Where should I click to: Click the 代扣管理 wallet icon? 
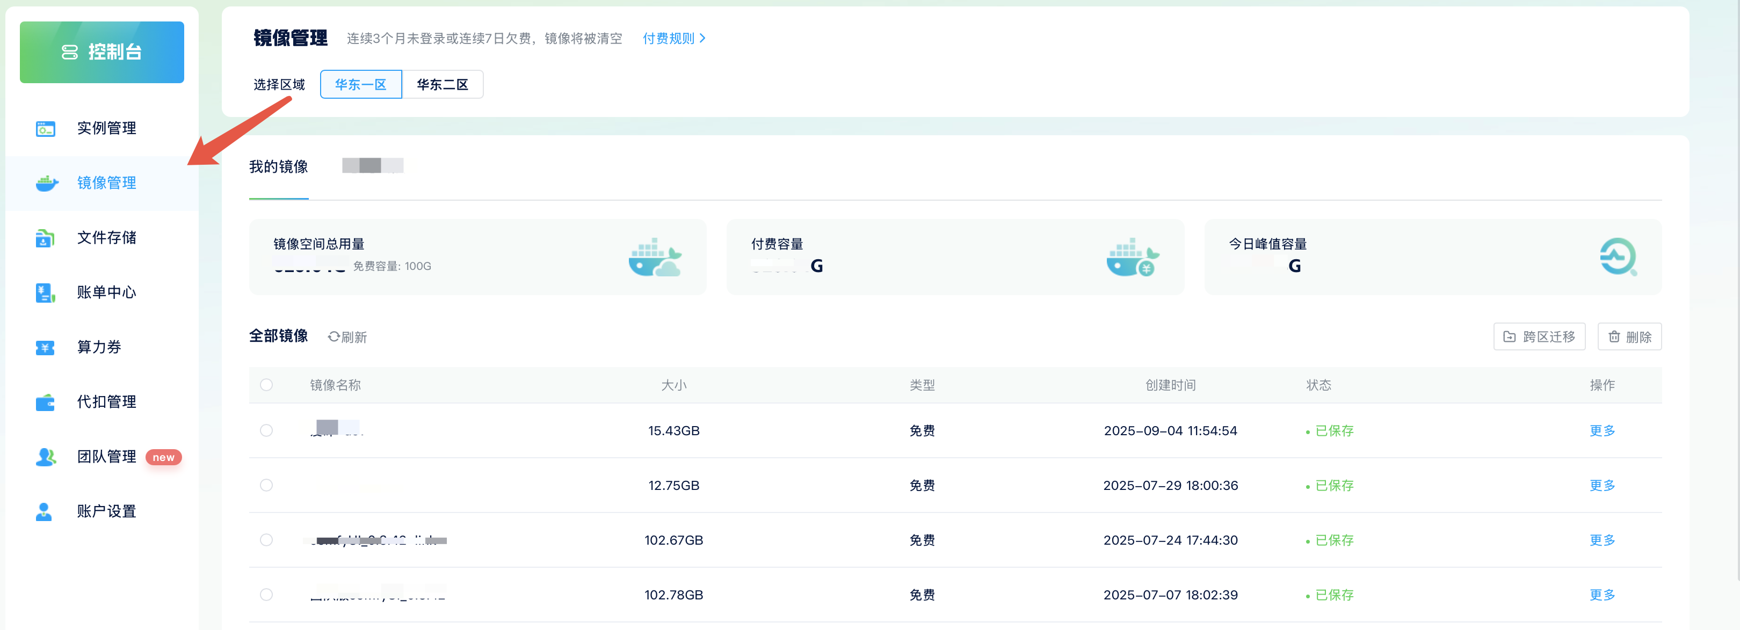tap(45, 402)
